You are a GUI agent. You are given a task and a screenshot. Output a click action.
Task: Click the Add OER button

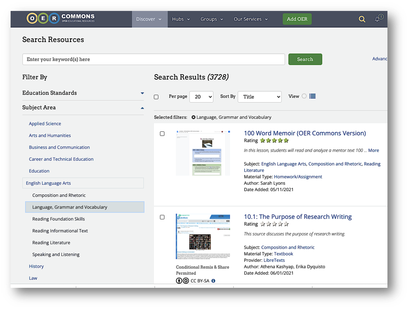(x=297, y=19)
